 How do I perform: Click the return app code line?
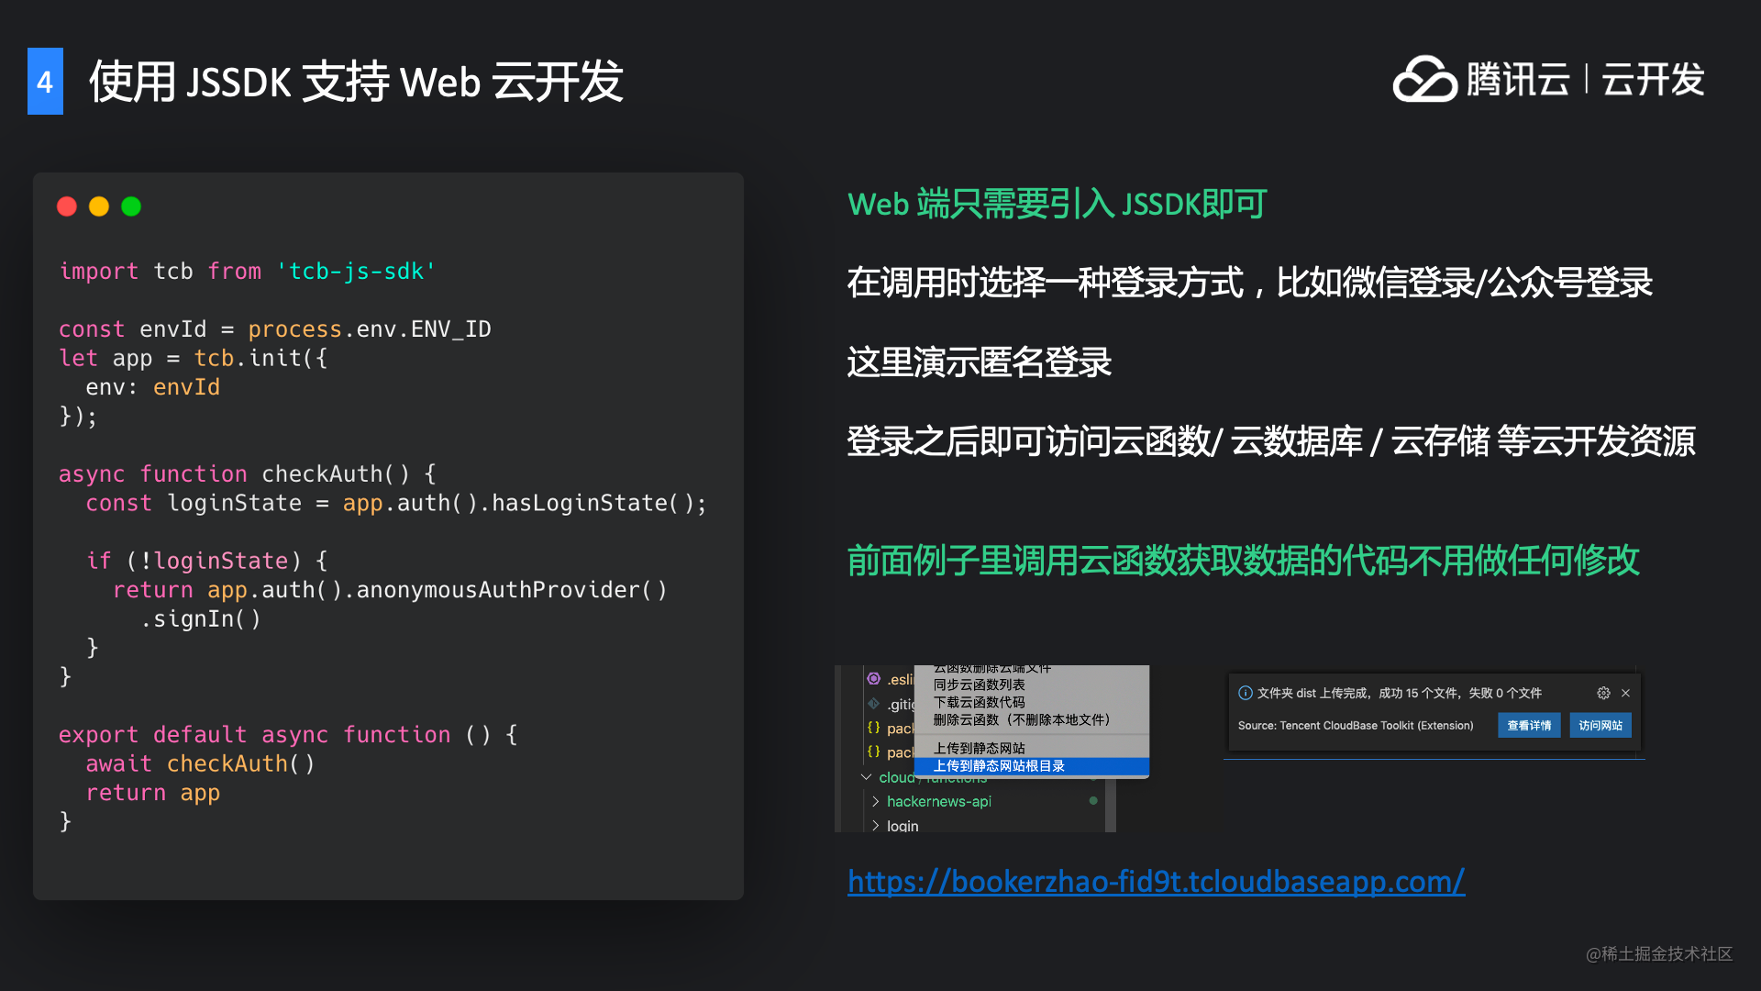[153, 793]
